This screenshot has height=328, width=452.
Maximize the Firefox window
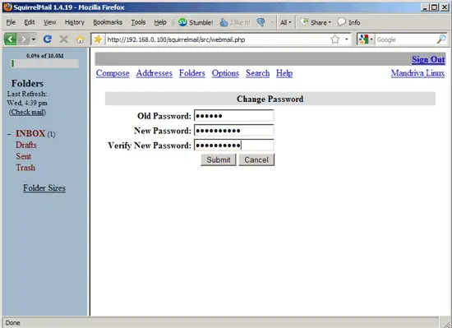tap(435, 7)
